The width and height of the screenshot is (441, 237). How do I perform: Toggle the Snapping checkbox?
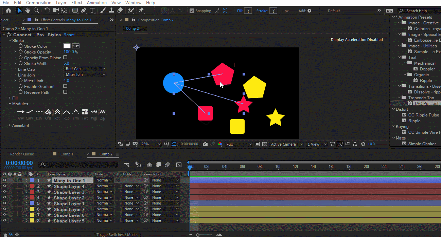[192, 11]
